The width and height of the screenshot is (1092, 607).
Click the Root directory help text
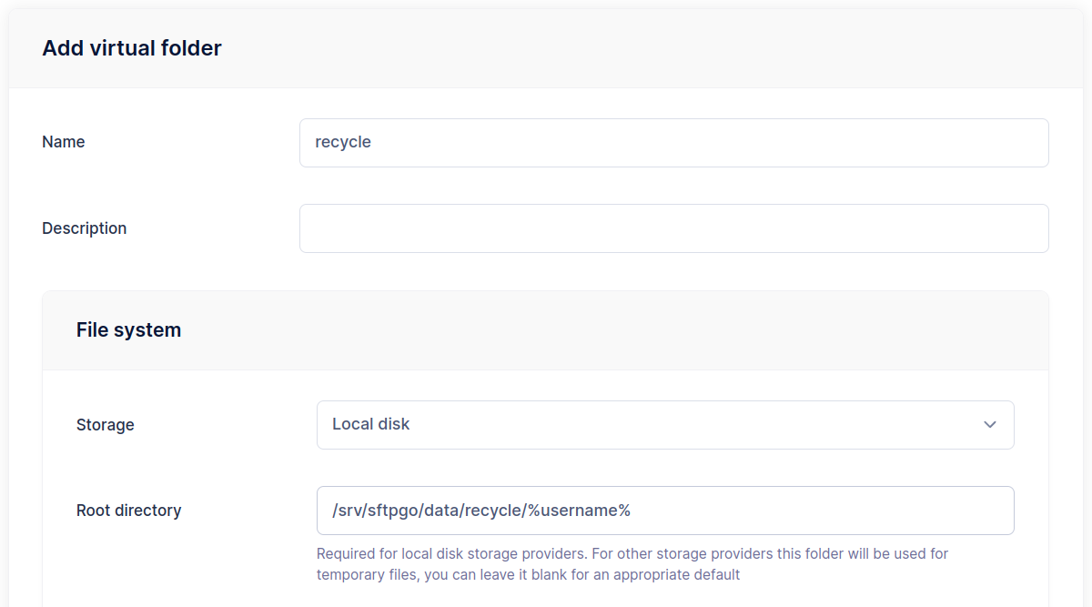pos(632,553)
